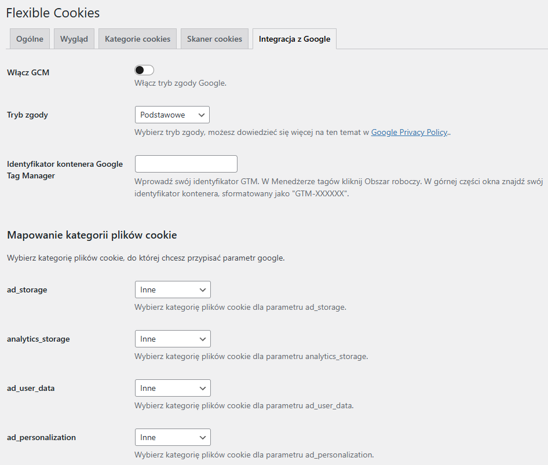The width and height of the screenshot is (548, 465).
Task: Open the Google Privacy Policy link
Action: click(x=409, y=132)
